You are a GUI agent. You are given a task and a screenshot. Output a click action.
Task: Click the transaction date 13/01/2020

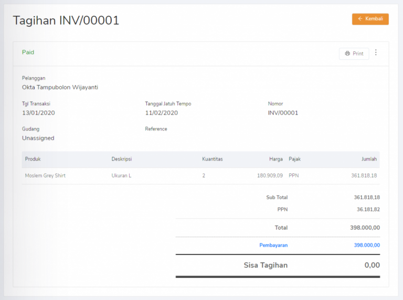38,113
